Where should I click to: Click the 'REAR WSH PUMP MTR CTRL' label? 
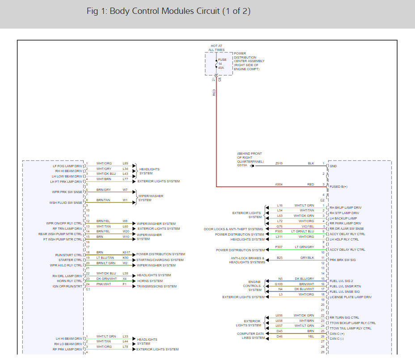[x=60, y=234]
